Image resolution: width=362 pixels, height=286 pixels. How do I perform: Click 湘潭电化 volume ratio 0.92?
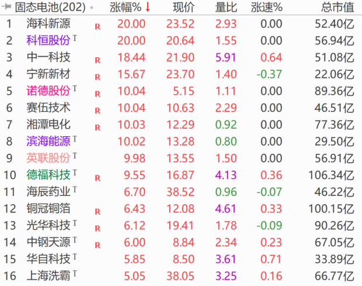pyautogui.click(x=226, y=125)
